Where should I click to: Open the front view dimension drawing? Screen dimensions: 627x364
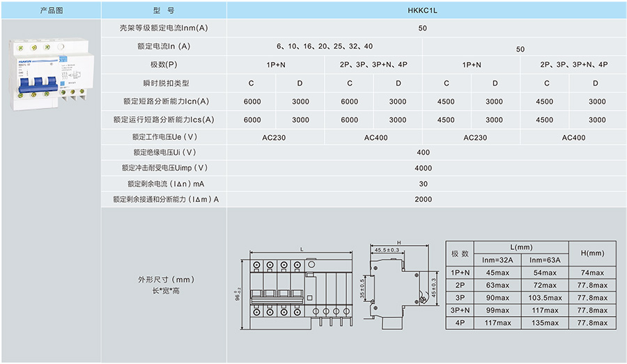[296, 289]
